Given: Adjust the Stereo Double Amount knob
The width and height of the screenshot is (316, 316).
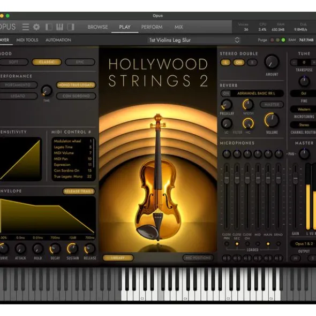Looking at the screenshot, I should 272,62.
